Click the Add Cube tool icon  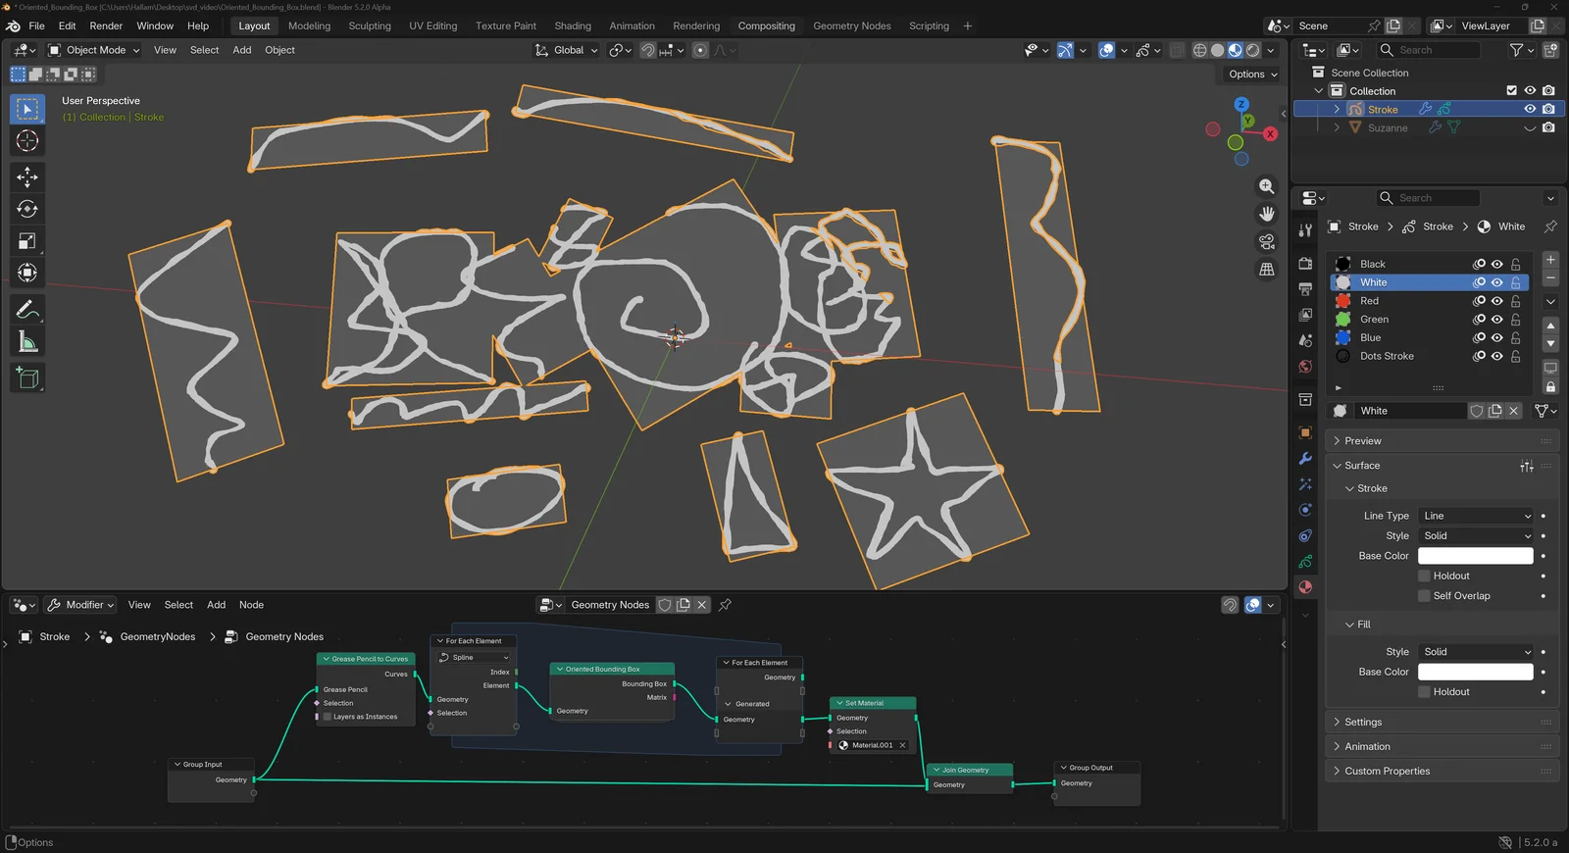27,378
